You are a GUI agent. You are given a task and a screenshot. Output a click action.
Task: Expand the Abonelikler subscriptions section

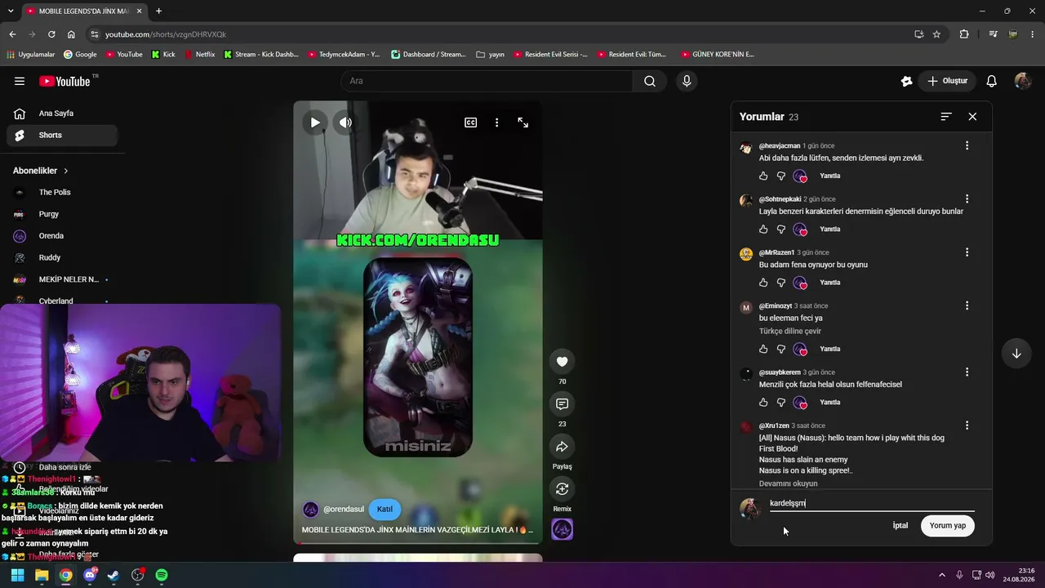(41, 171)
